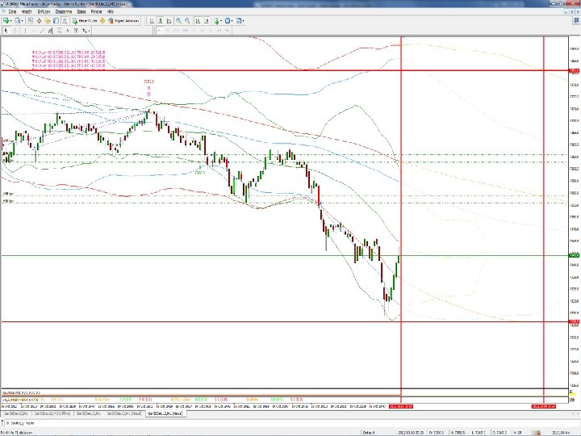Select the M5 timeframe button
Image resolution: width=581 pixels, height=436 pixels.
[168, 31]
